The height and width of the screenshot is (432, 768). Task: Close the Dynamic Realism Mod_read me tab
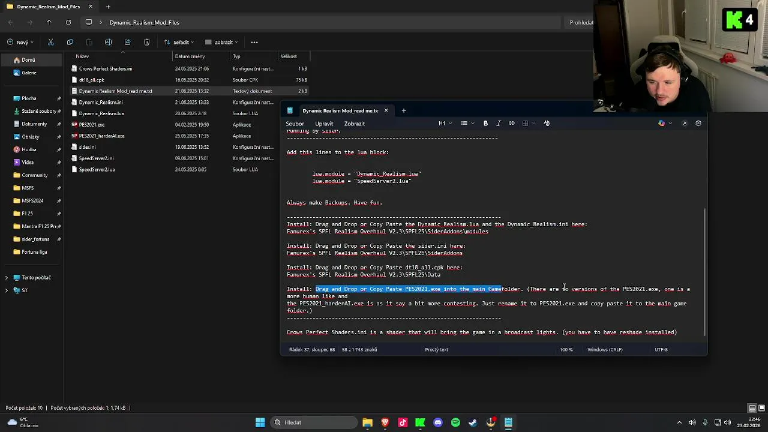[x=386, y=110]
